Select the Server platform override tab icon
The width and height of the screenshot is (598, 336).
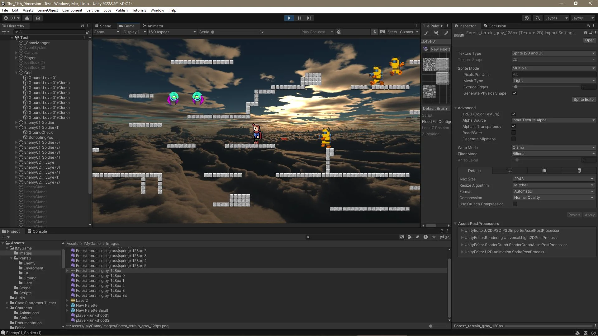tap(544, 170)
